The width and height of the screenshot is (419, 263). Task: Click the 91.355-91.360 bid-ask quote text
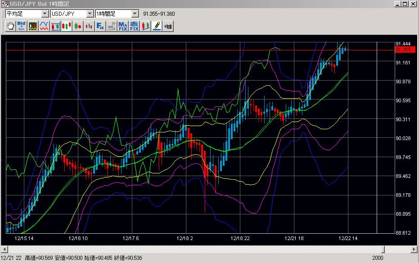click(x=159, y=14)
